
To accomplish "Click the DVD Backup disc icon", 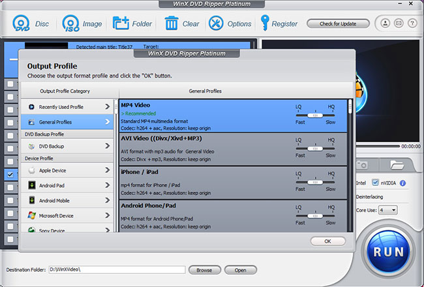I will coord(32,146).
